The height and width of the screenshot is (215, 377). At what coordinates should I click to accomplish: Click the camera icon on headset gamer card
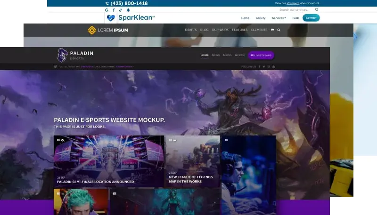pos(226,140)
